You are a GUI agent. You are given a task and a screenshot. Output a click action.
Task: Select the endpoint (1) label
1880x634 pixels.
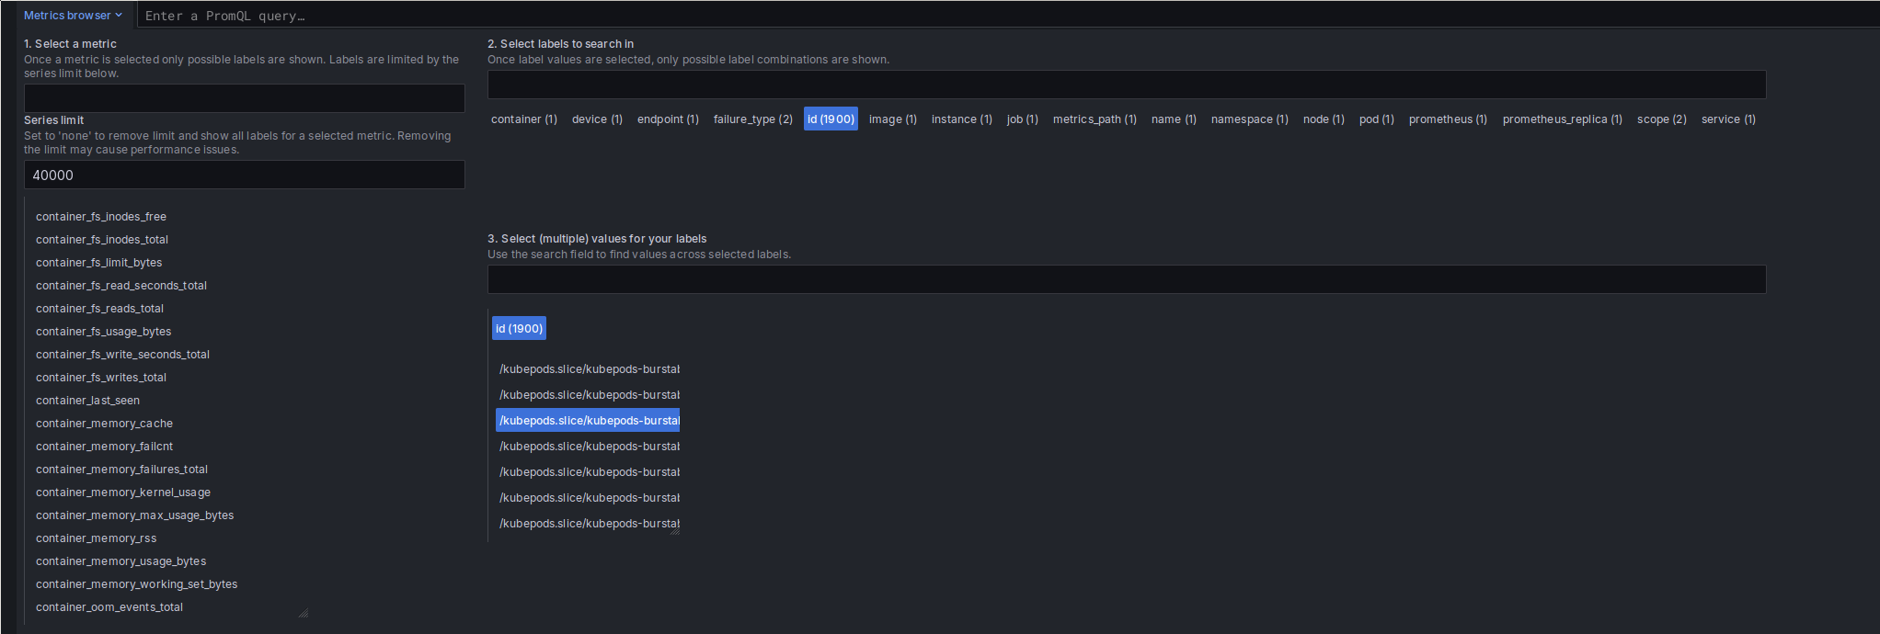668,119
